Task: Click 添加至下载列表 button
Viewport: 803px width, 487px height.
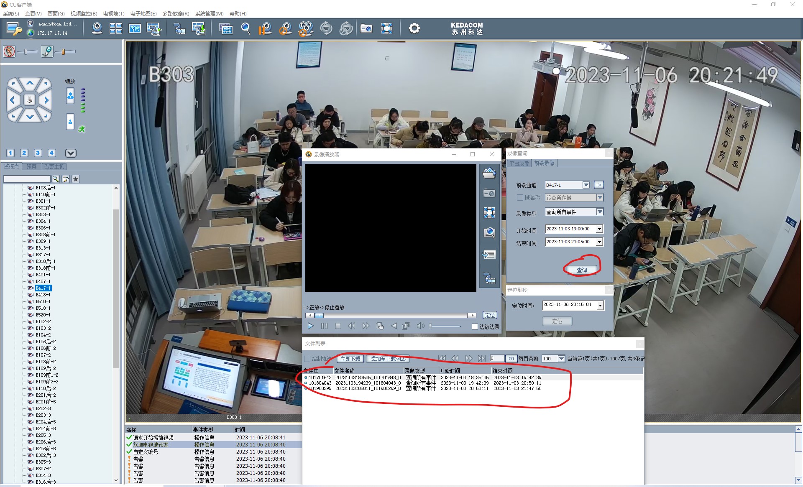Action: (388, 359)
